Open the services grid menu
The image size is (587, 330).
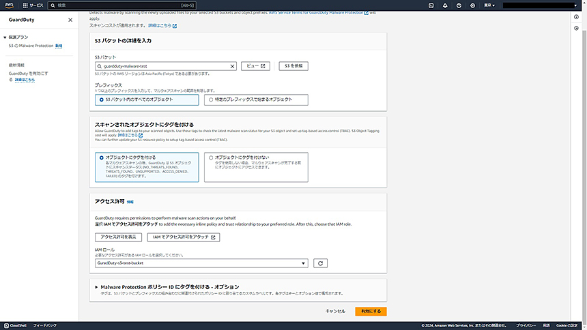[33, 5]
